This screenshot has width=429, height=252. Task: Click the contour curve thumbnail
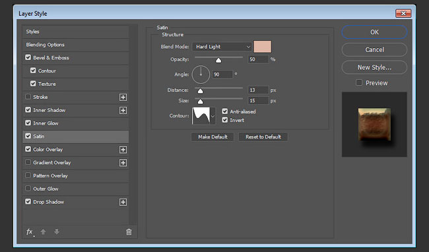[201, 116]
